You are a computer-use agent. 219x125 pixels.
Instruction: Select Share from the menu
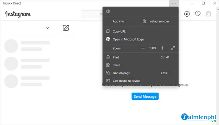[x=140, y=65]
